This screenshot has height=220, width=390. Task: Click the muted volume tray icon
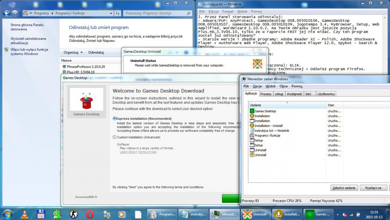344,214
